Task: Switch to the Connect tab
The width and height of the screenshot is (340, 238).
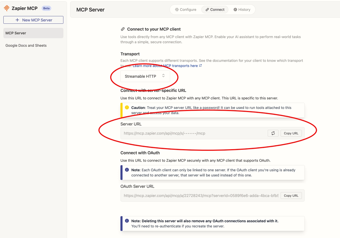Action: [x=215, y=10]
